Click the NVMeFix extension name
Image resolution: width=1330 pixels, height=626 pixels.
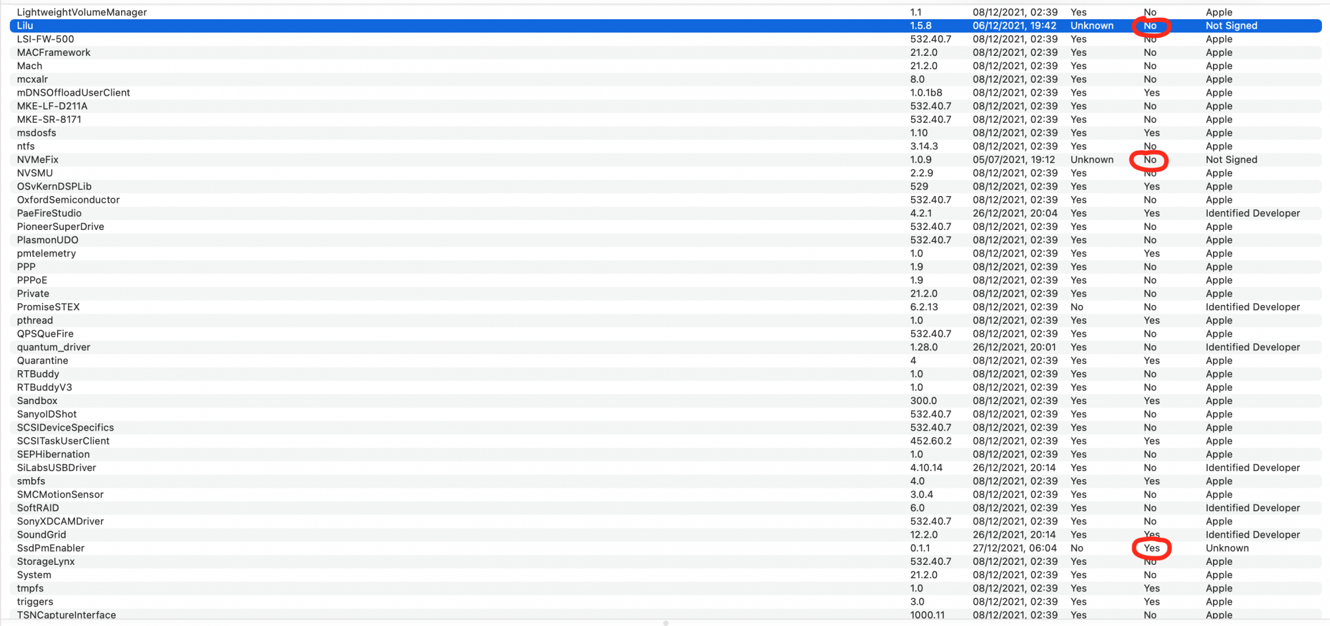coord(38,159)
